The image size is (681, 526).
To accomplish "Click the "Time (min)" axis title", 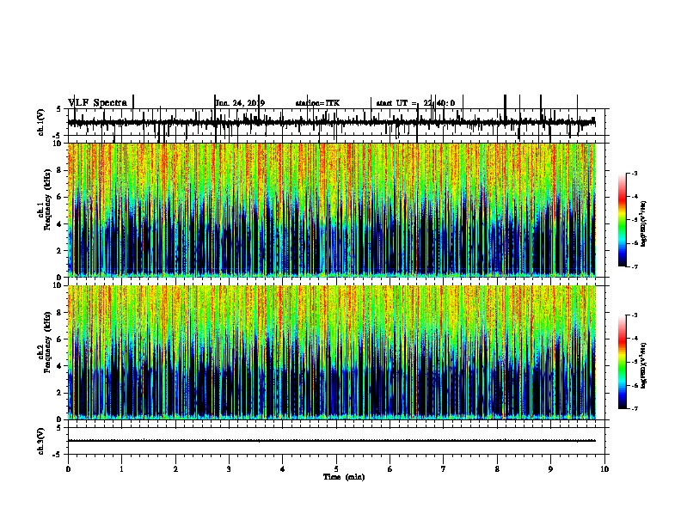I will (344, 477).
